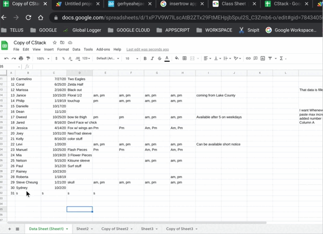The width and height of the screenshot is (323, 234).
Task: Open the Data menu
Action: pyautogui.click(x=76, y=49)
